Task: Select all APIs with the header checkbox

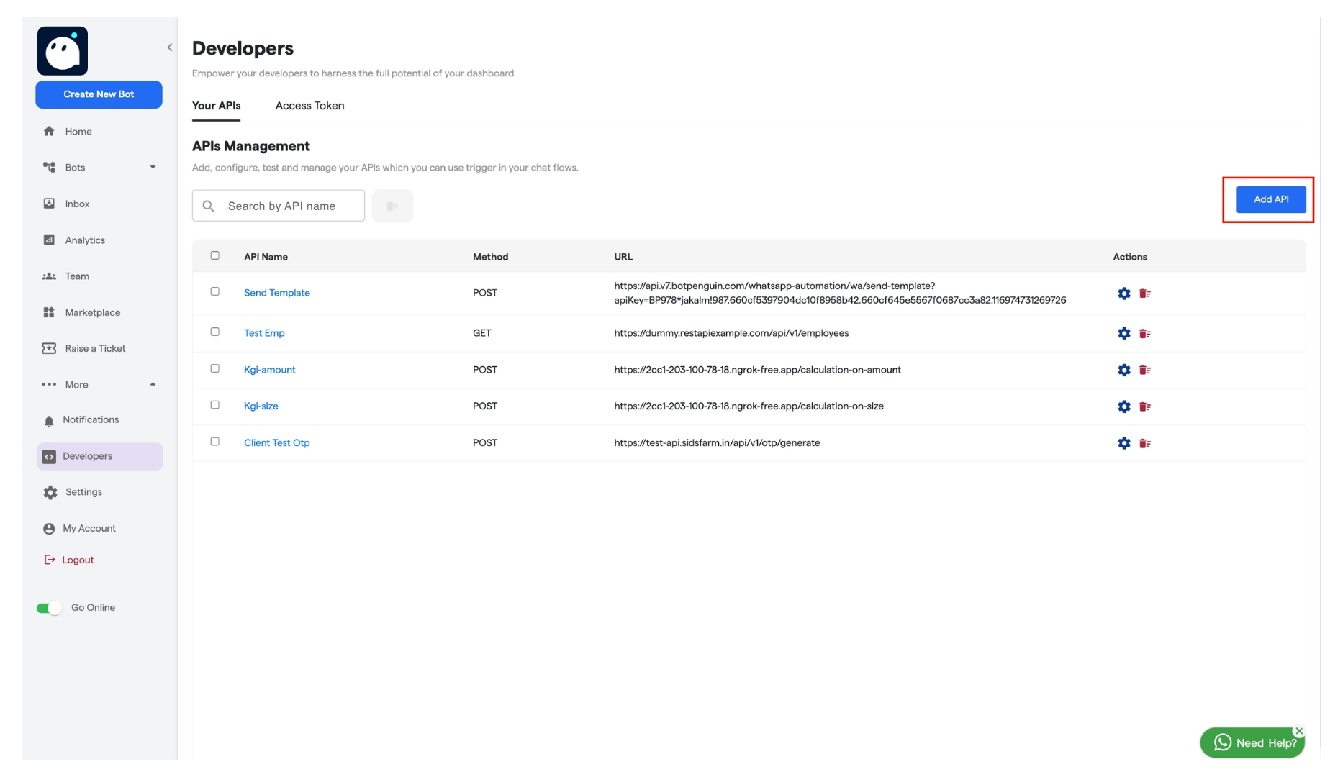Action: 214,255
